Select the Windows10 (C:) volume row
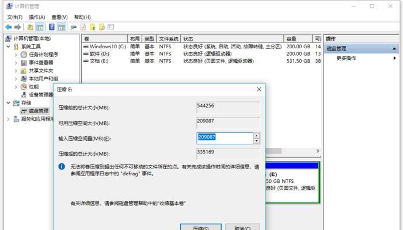The height and width of the screenshot is (230, 403). click(201, 47)
